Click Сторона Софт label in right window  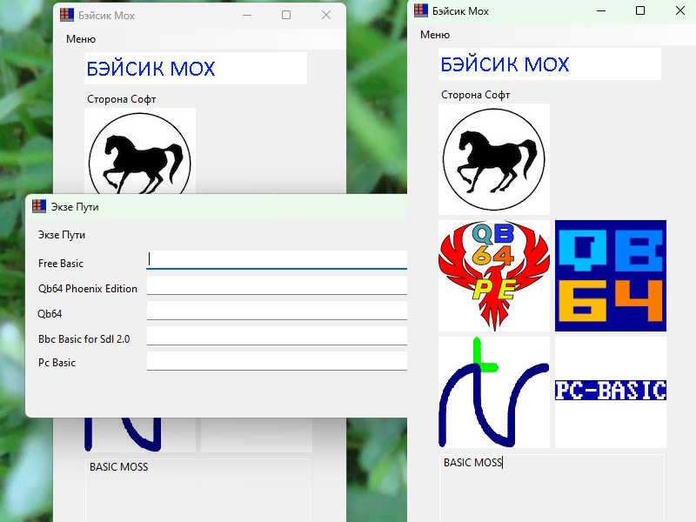[x=475, y=95]
